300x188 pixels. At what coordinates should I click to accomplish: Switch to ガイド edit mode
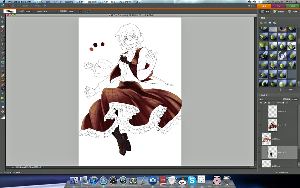293,12
